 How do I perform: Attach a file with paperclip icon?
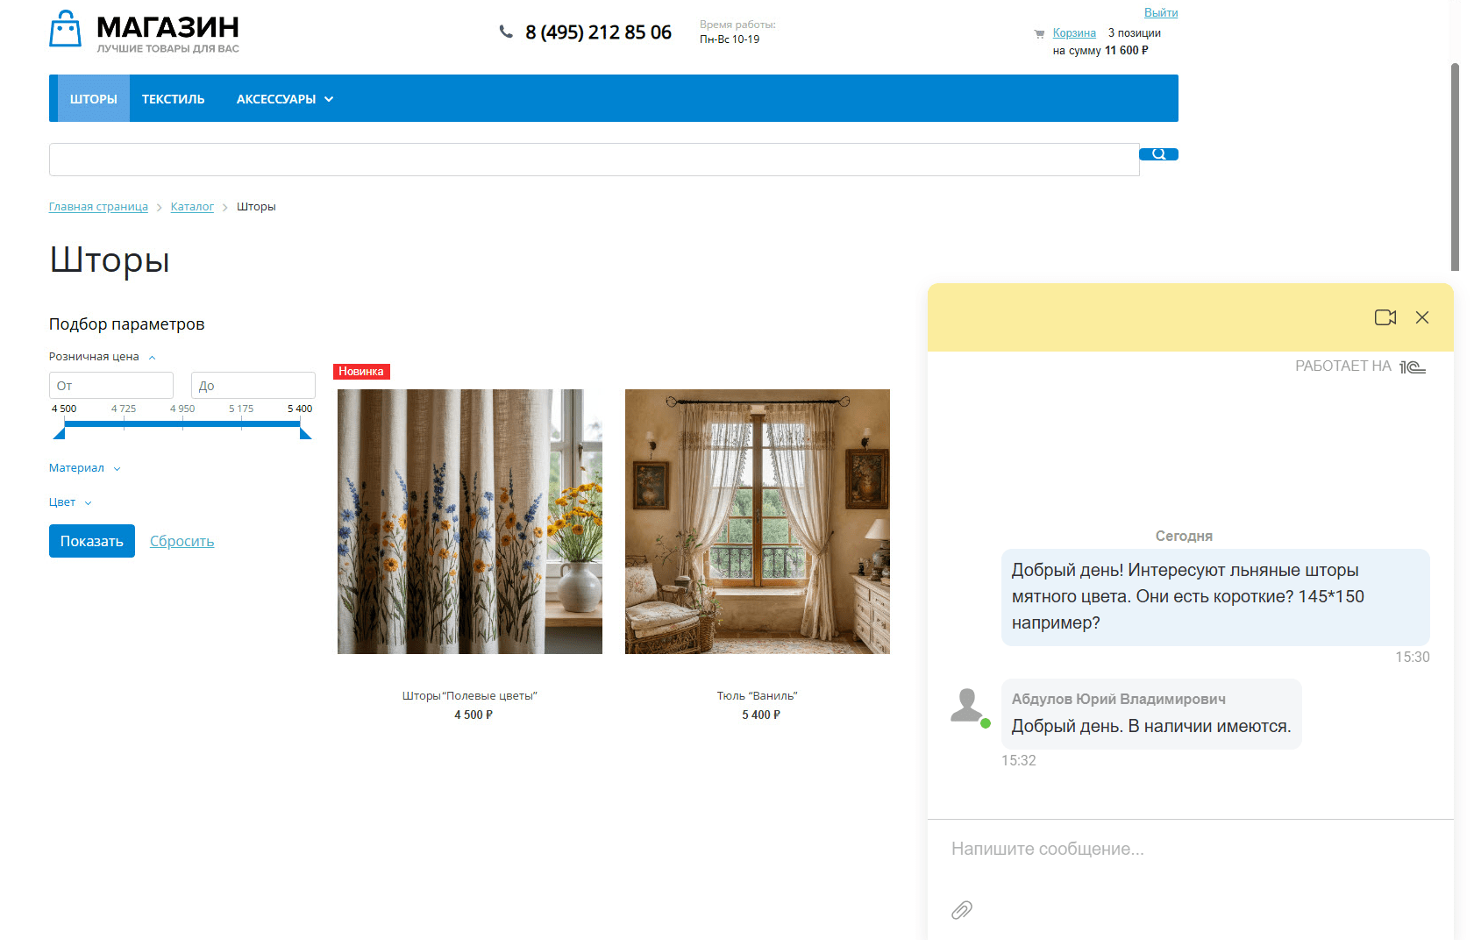962,910
